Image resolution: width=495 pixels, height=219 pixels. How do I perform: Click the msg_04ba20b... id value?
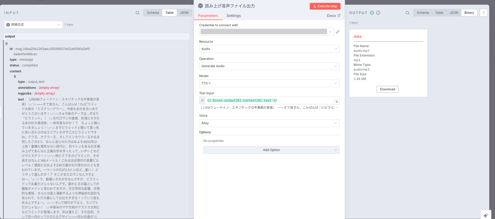tap(52, 52)
